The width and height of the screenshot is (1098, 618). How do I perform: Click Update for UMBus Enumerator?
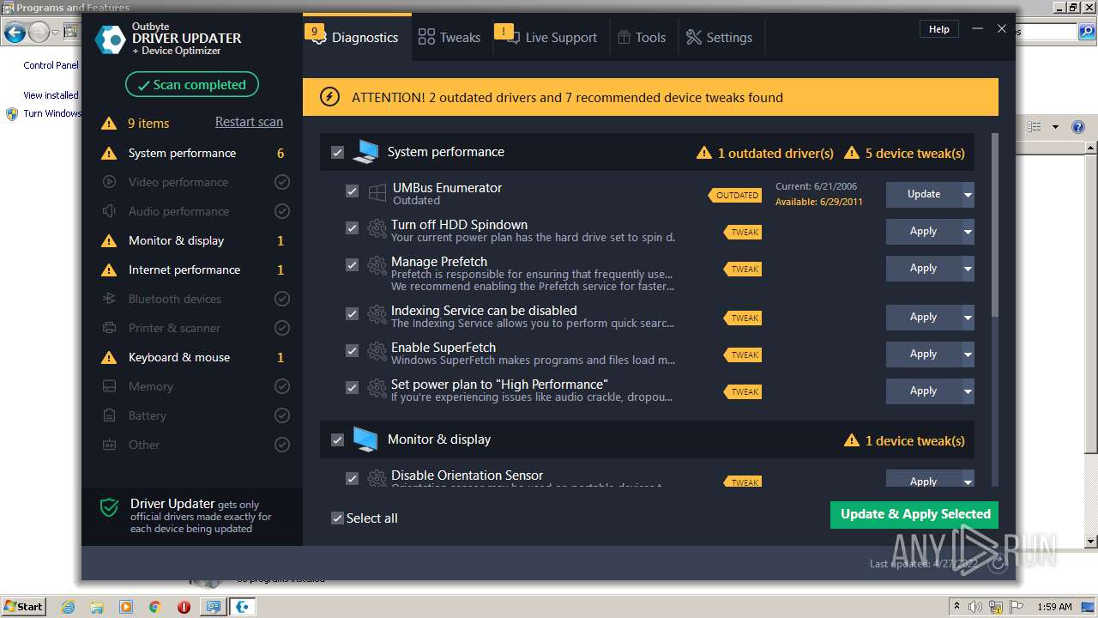pyautogui.click(x=924, y=194)
